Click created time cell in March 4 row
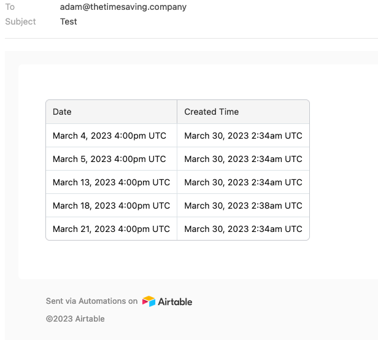 point(243,136)
